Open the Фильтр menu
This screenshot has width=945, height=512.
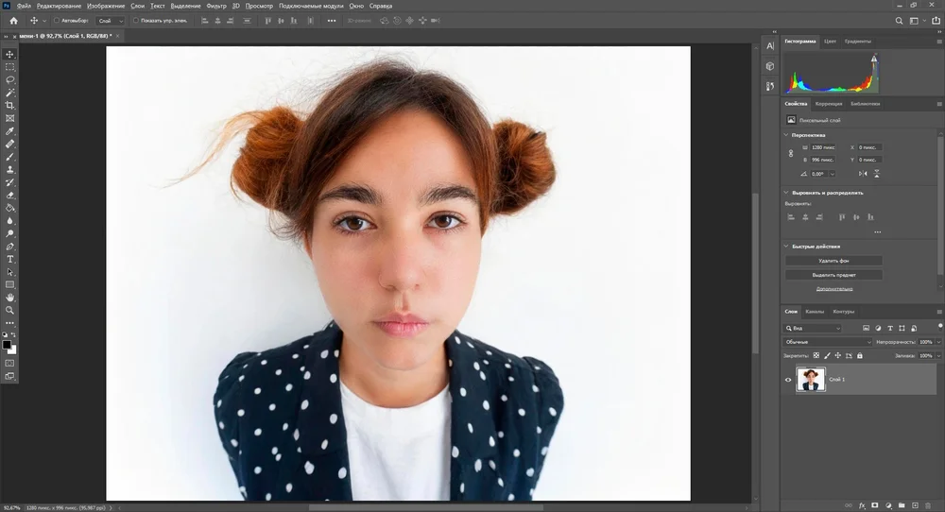point(216,6)
